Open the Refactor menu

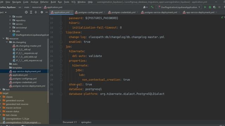point(44,2)
